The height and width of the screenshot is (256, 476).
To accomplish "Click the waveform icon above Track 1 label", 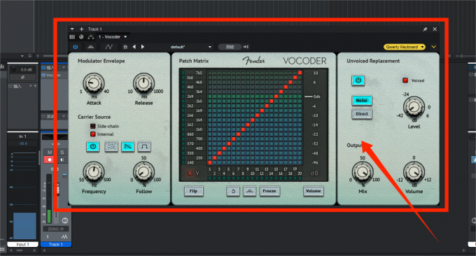I will (x=64, y=236).
